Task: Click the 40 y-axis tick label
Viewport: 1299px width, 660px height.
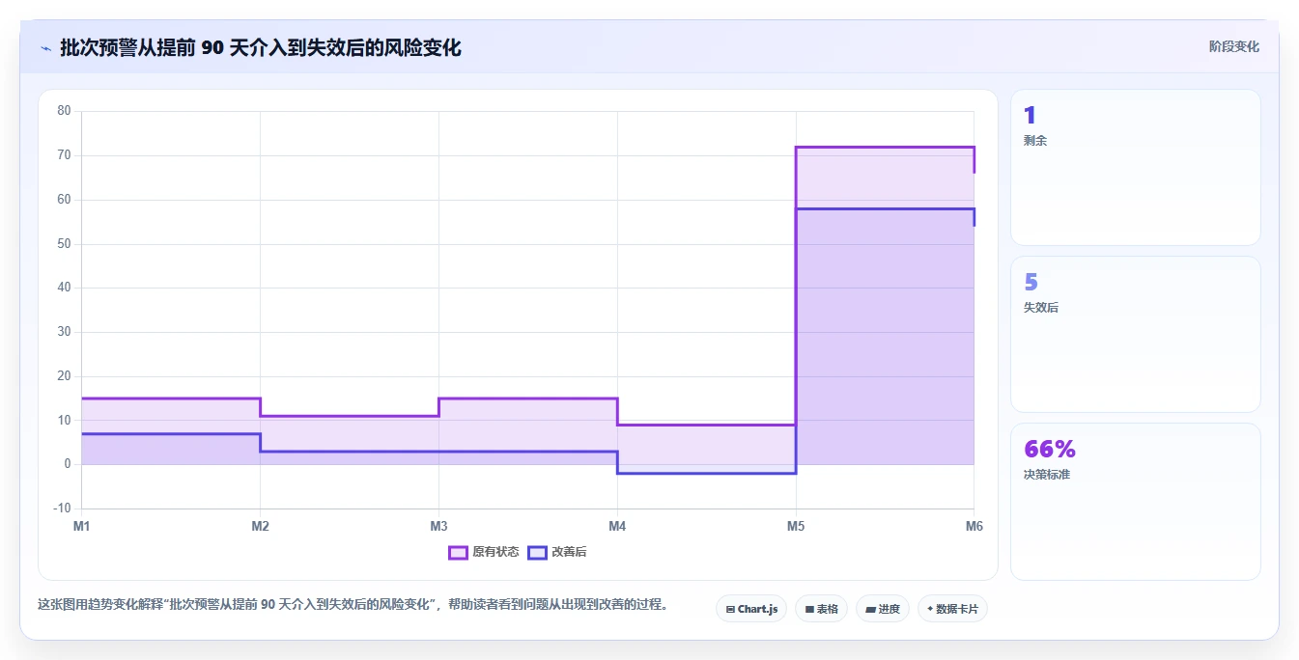Action: point(65,288)
